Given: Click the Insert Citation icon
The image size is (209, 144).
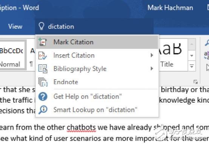Looking at the screenshot, I should click(43, 55).
